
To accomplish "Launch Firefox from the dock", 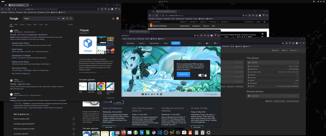I will pyautogui.click(x=123, y=132).
